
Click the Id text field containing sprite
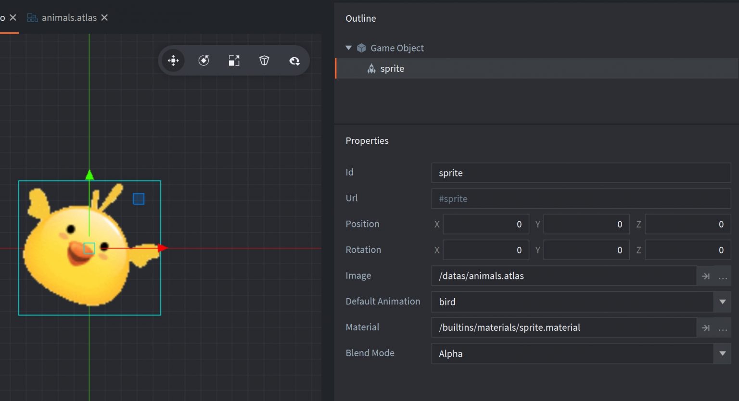pos(581,173)
